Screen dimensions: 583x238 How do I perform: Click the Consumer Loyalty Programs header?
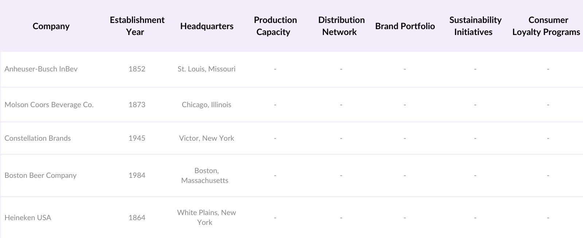click(548, 26)
